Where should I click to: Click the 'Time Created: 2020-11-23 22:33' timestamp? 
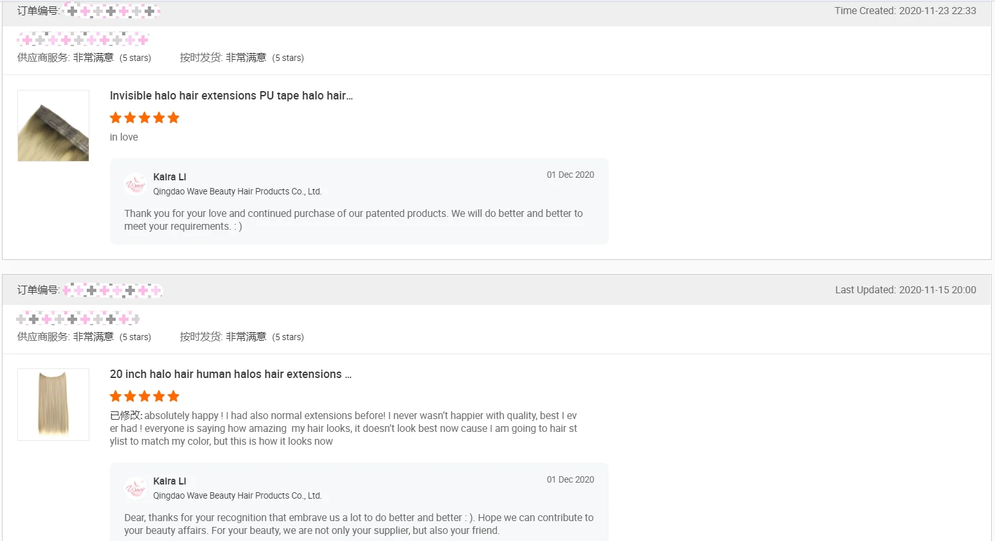(905, 11)
